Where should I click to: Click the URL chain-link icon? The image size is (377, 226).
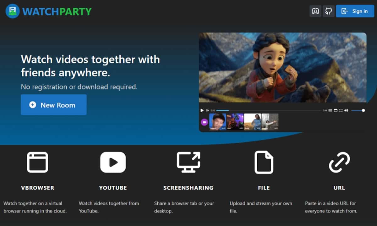339,162
